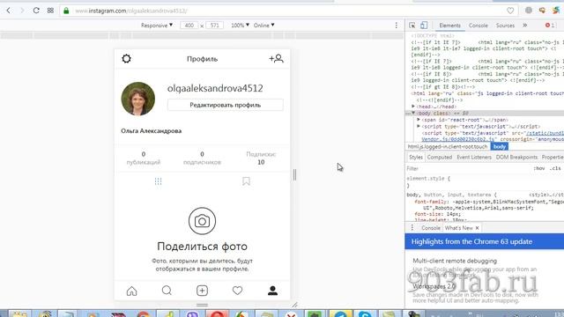Toggle the device toolbar icon in DevTools

pos(424,26)
